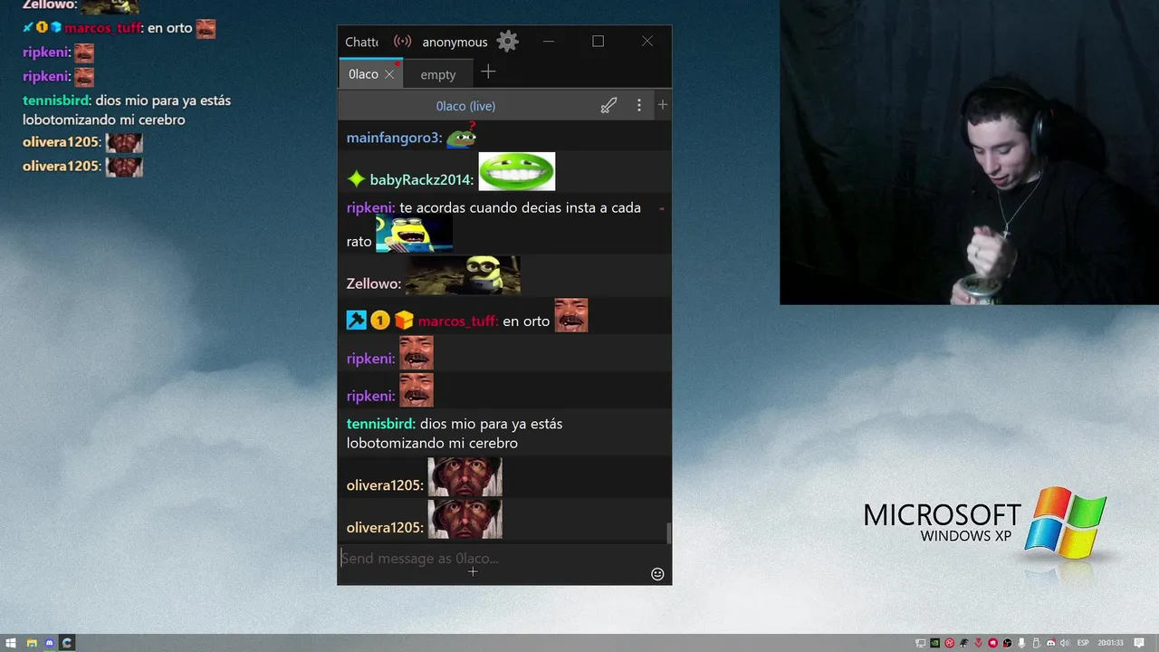The height and width of the screenshot is (652, 1159).
Task: Open File Explorer from taskbar
Action: (31, 643)
